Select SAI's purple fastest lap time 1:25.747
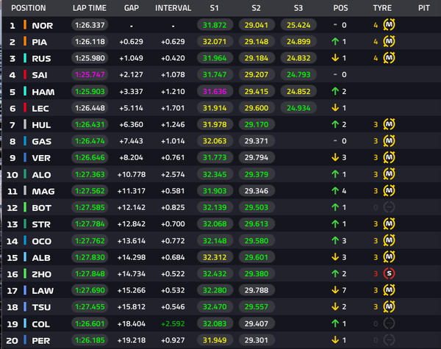Screen dimensions: 441x349 point(90,74)
